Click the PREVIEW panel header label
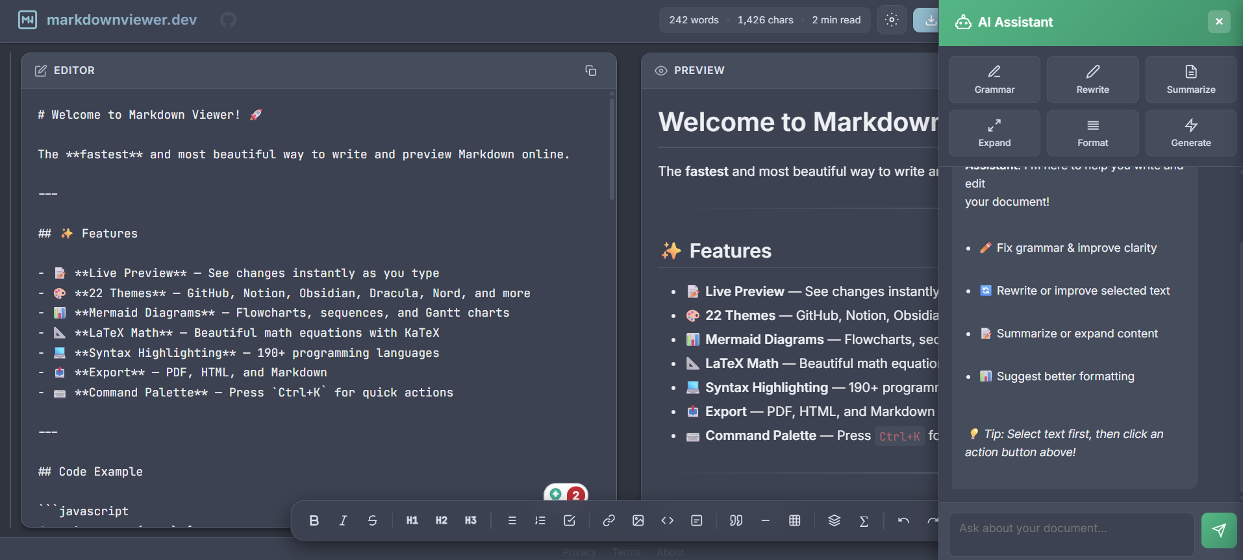This screenshot has width=1243, height=560. click(x=699, y=70)
